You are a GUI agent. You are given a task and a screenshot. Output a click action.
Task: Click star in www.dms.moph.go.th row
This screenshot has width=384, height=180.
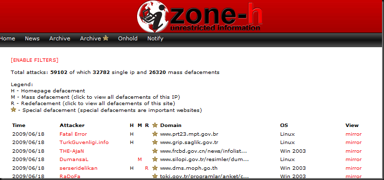pos(155,168)
